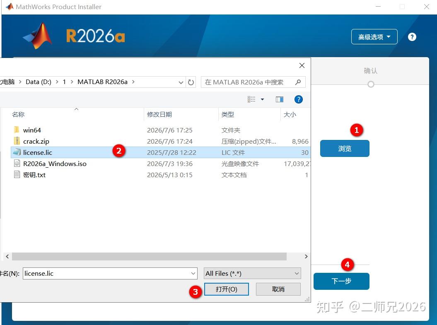Expand chevron after MATLAB R2026a breadcrumb
This screenshot has width=437, height=325.
click(133, 82)
